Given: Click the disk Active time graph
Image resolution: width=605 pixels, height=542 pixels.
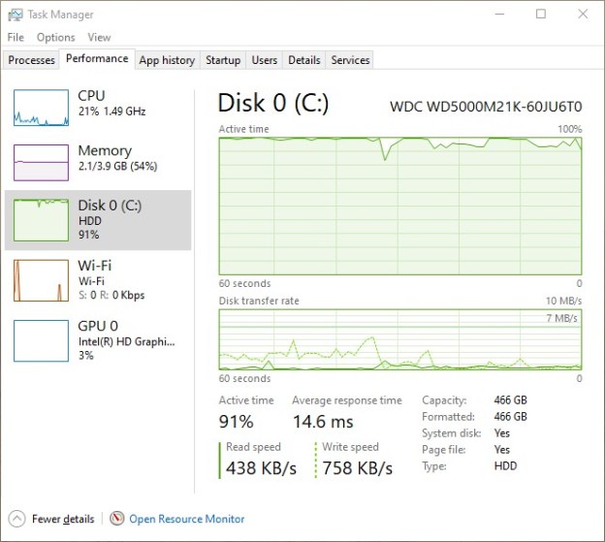Looking at the screenshot, I should [x=399, y=206].
